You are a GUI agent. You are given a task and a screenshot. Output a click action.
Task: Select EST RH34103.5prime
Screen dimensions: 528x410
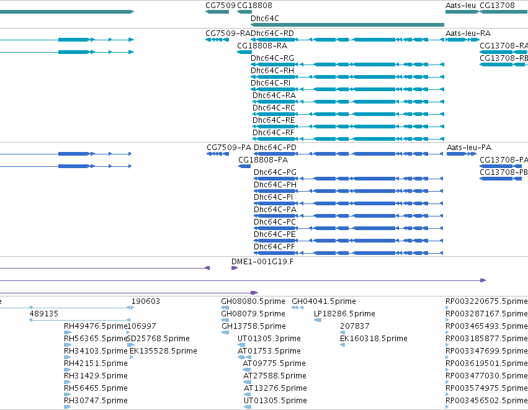96,351
